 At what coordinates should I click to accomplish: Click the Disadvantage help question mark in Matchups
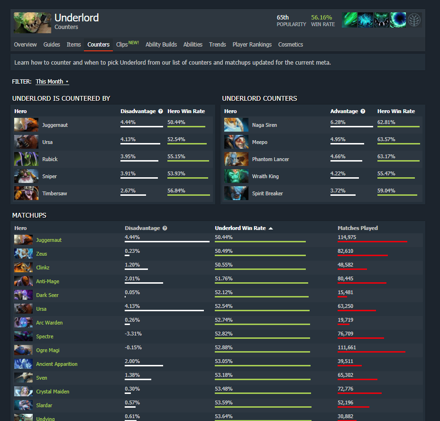tap(165, 228)
